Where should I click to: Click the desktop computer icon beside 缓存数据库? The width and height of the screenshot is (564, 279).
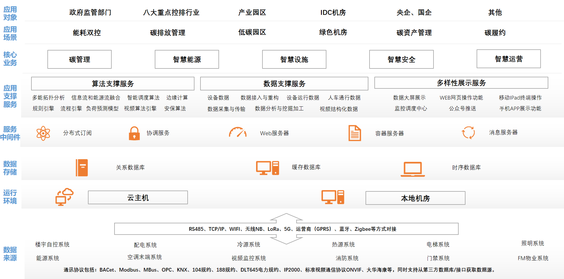tap(267, 168)
